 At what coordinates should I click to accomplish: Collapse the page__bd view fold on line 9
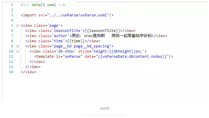tap(18, 46)
